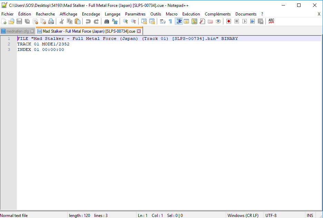This screenshot has width=323, height=218.
Task: Open the Document Map icon
Action: click(x=194, y=21)
